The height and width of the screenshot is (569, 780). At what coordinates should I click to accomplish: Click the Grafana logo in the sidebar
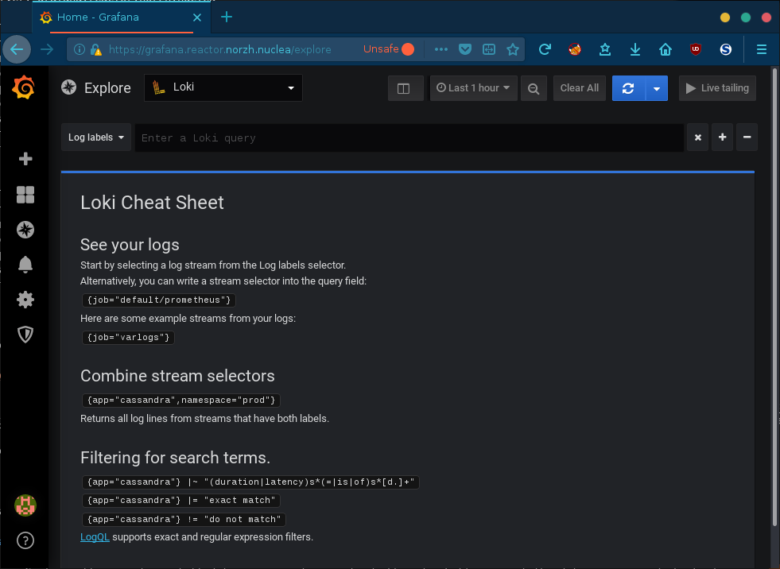pos(24,87)
